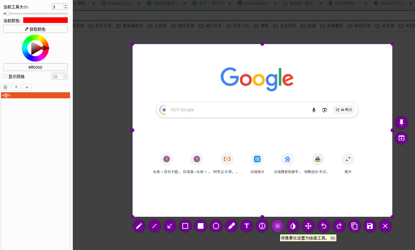Select the outlined Rectangle tool

(185, 226)
